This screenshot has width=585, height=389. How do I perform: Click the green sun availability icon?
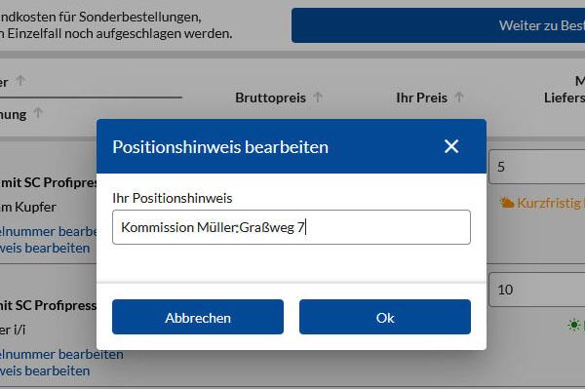click(574, 325)
